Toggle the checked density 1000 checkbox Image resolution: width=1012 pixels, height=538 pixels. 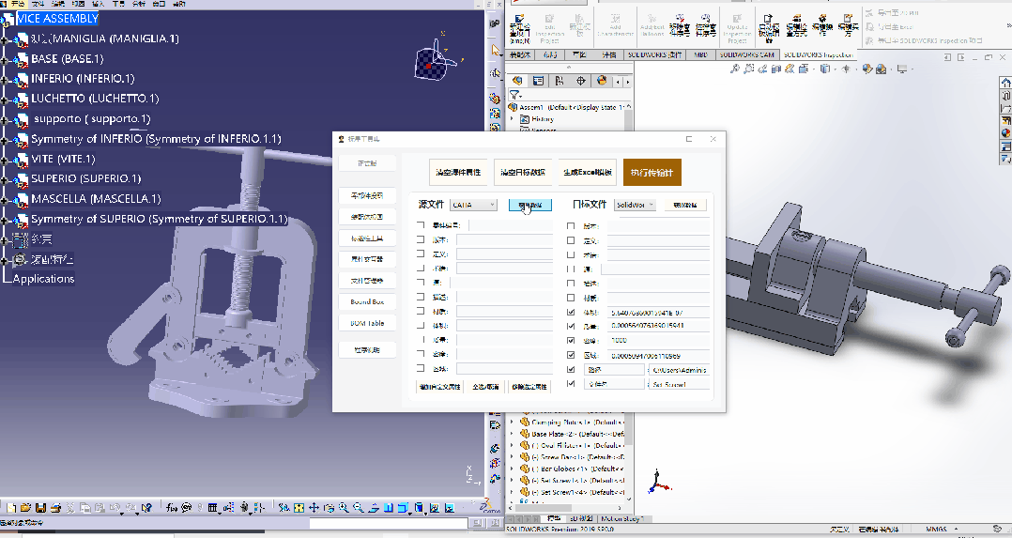(x=572, y=341)
